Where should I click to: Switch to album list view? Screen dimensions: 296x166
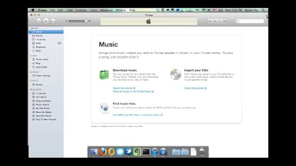pos(215,21)
